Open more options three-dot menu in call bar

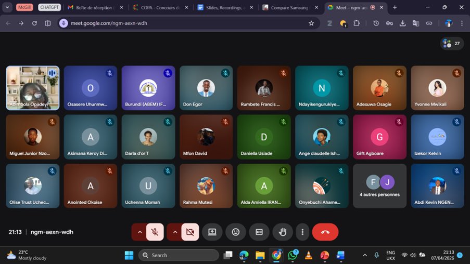(x=302, y=232)
